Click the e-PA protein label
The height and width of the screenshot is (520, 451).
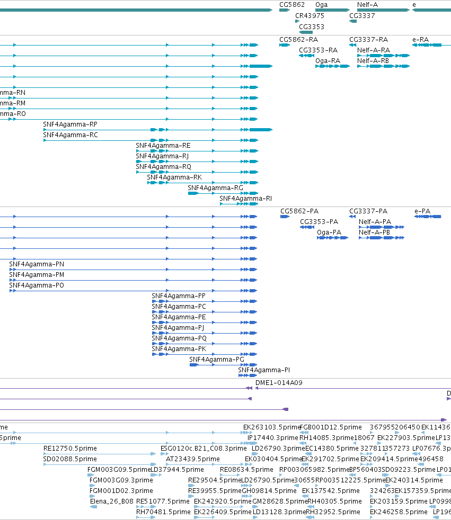click(x=422, y=211)
